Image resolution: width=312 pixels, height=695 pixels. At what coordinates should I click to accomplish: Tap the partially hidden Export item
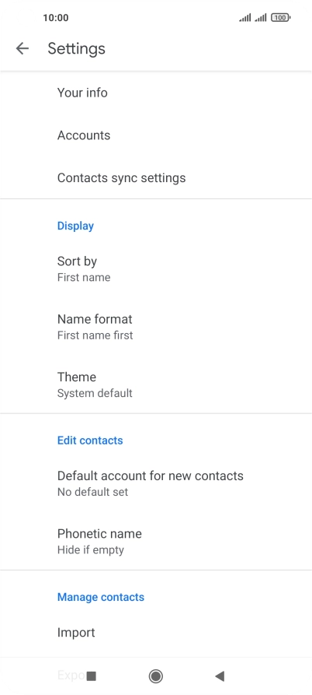point(71,675)
